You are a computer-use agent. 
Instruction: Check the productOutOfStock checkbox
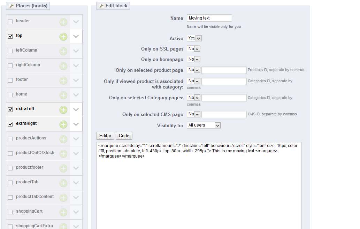(10, 153)
